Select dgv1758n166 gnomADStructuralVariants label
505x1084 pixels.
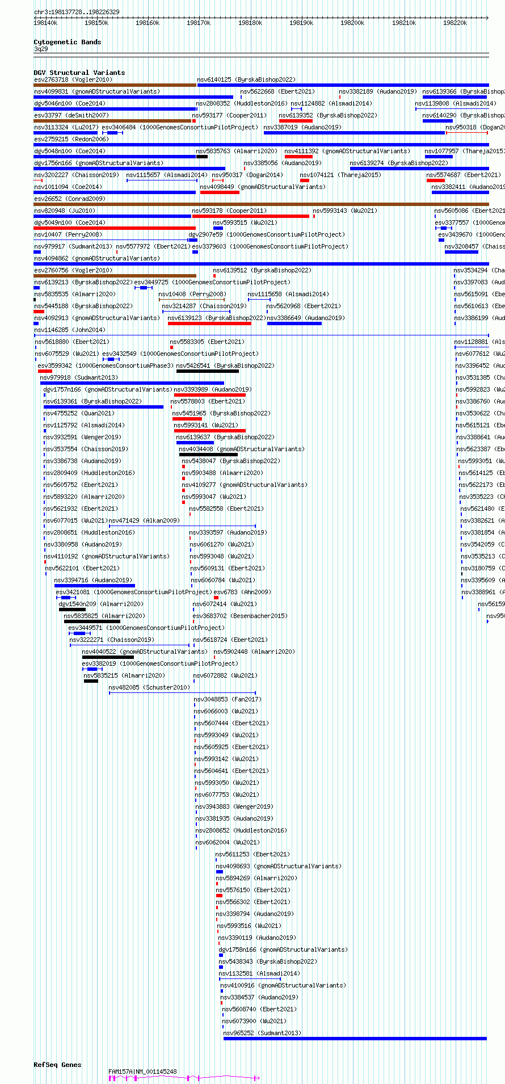point(284,949)
